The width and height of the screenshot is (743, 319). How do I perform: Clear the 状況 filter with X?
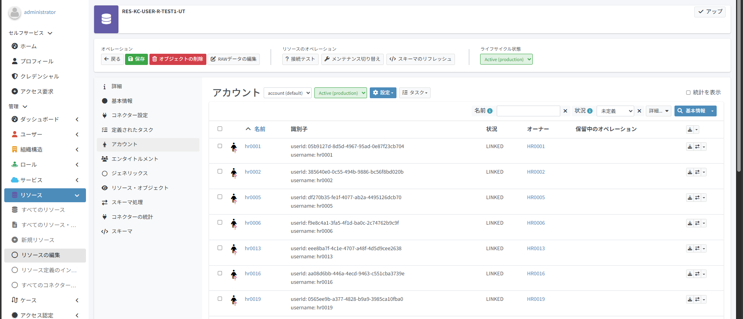pos(639,111)
